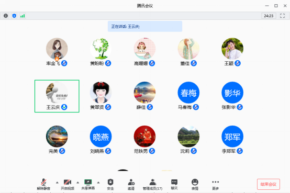290x193 pixels.
Task: Select 范铁男's red avatar
Action: [144, 137]
